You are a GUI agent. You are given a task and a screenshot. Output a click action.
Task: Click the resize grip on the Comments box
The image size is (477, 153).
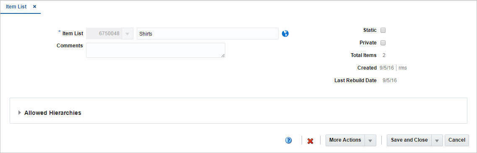(223, 55)
